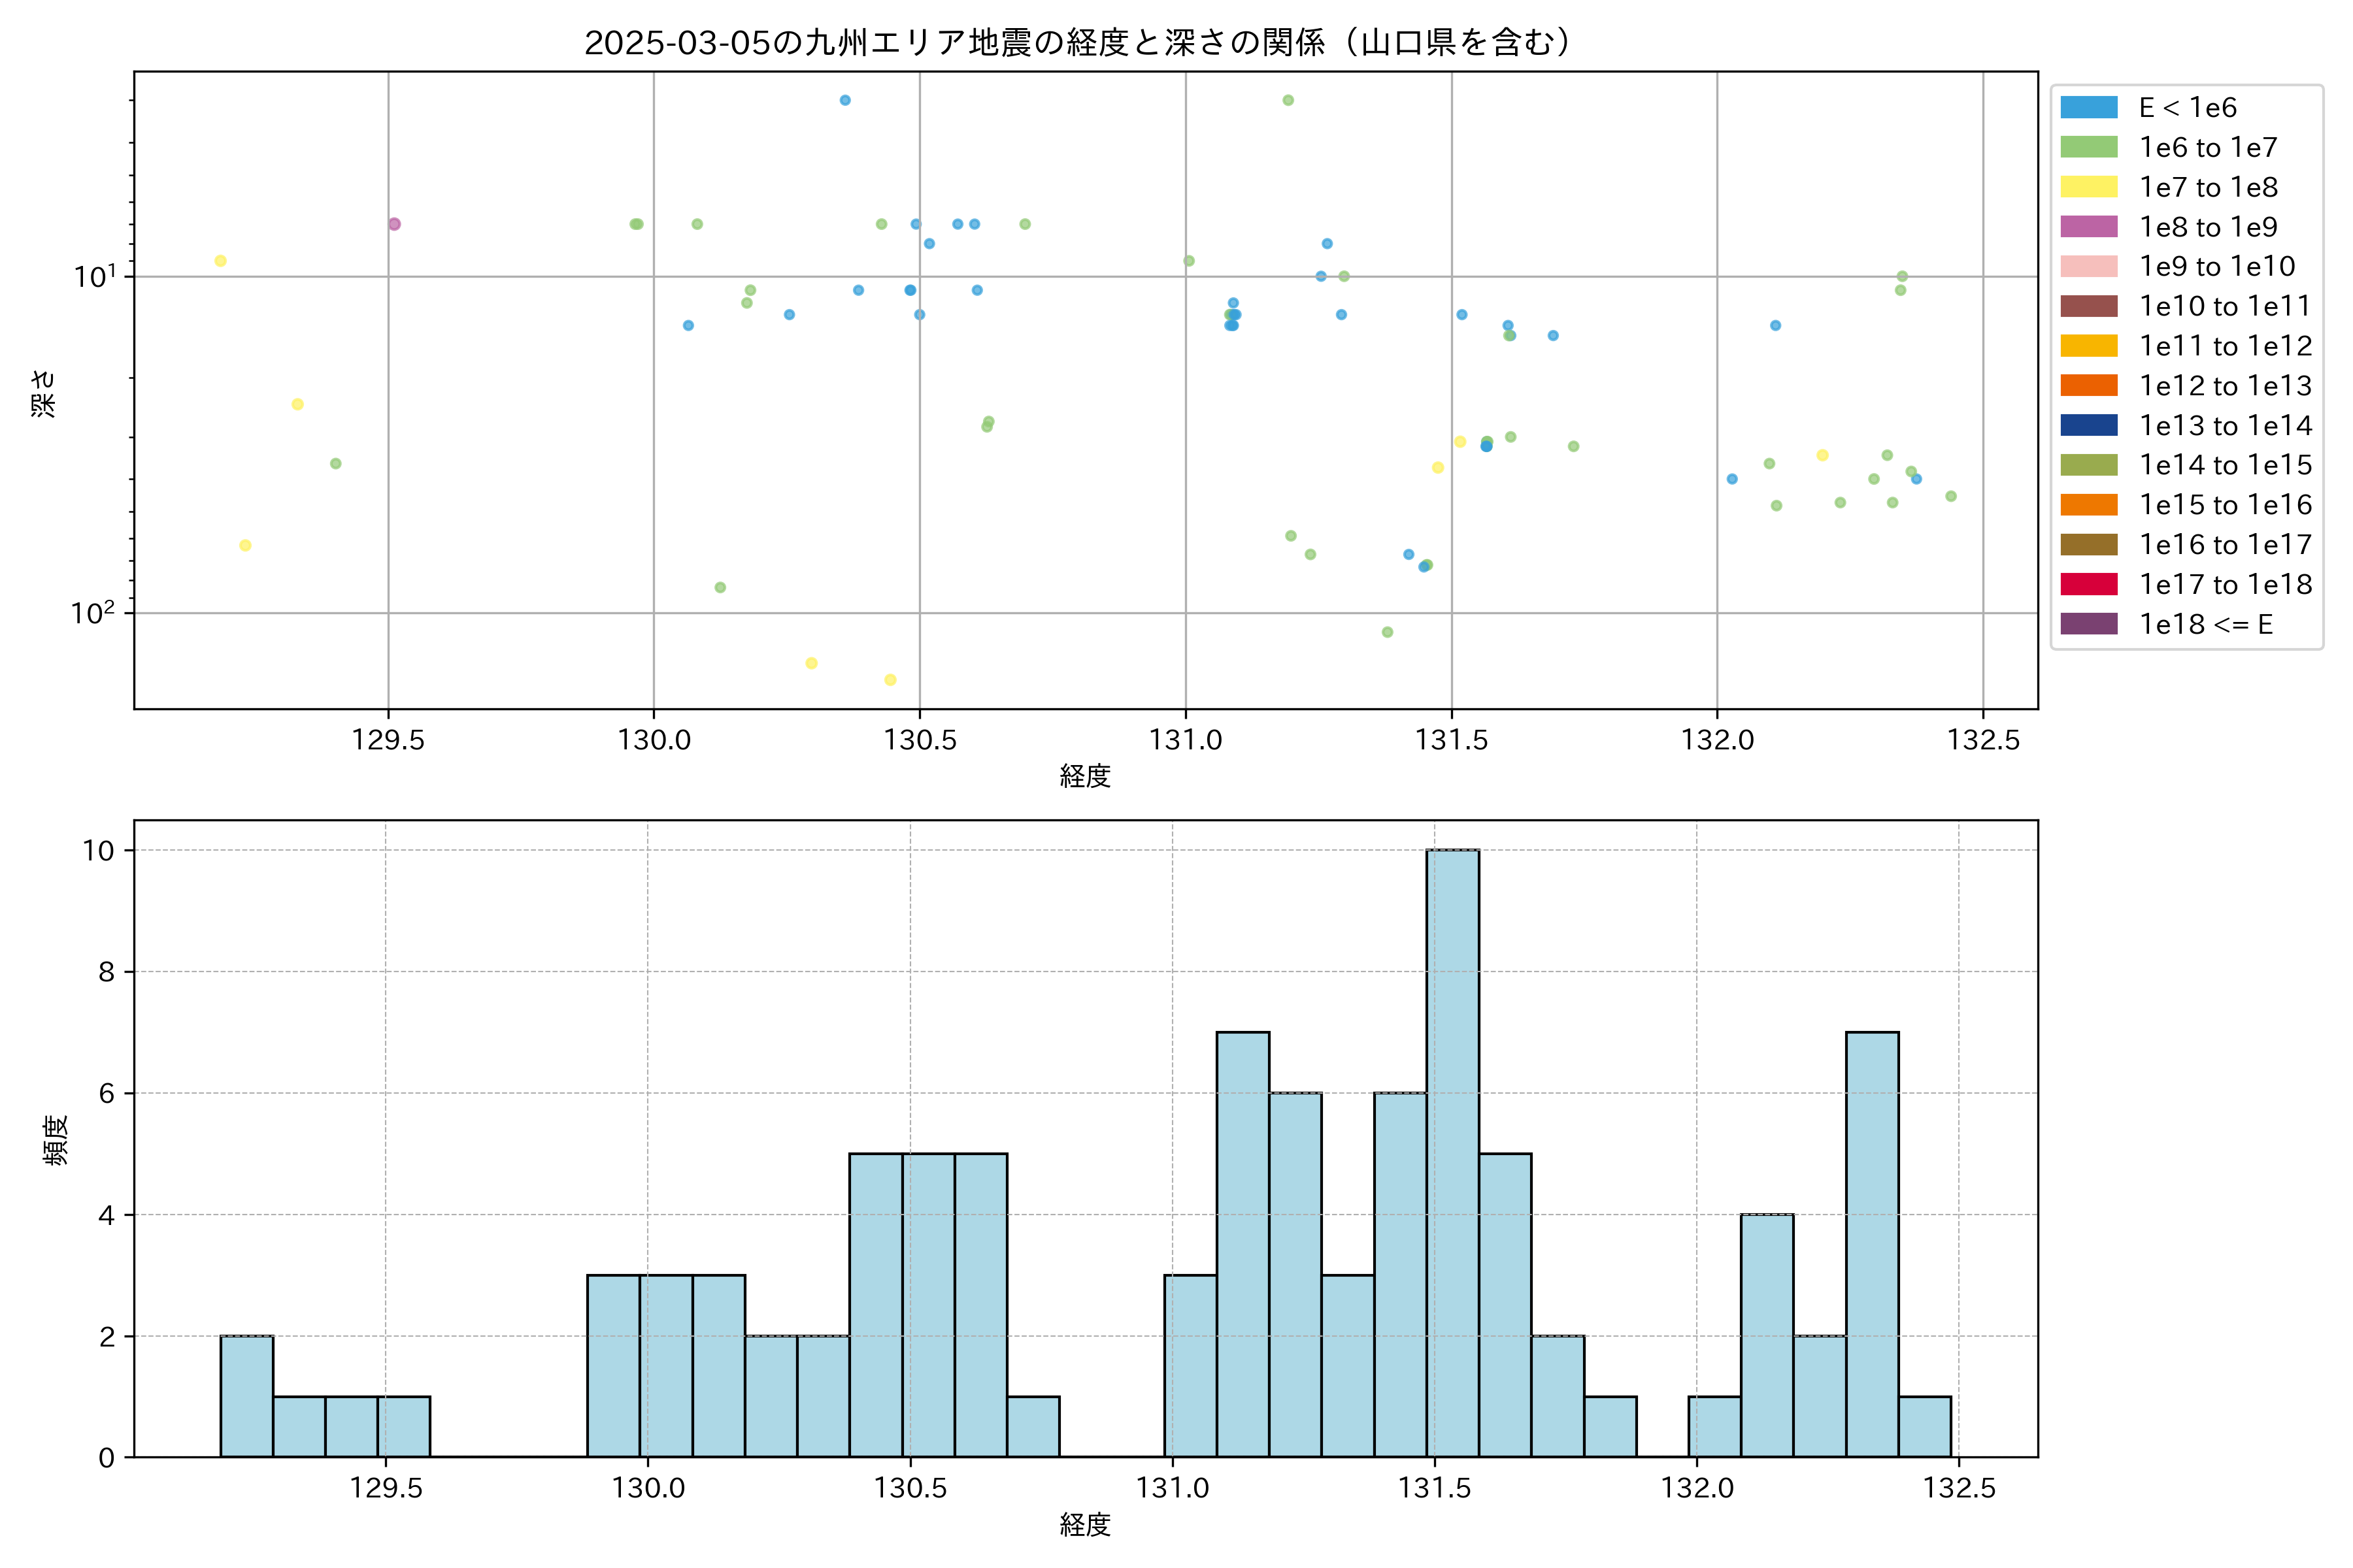Click the '1e11 to 1e12' legend label
Viewport: 2353px width, 1568px height.
click(2225, 346)
